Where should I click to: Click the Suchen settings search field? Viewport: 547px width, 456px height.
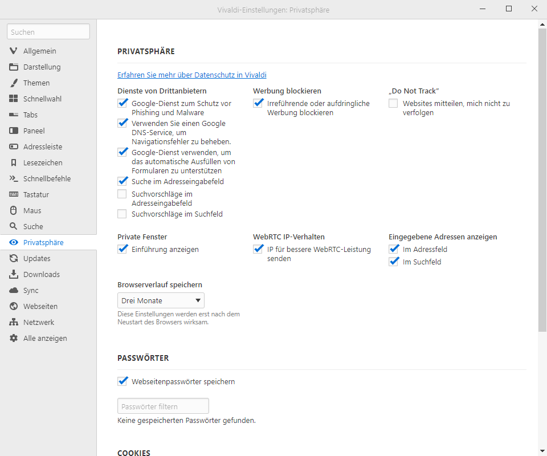click(48, 32)
